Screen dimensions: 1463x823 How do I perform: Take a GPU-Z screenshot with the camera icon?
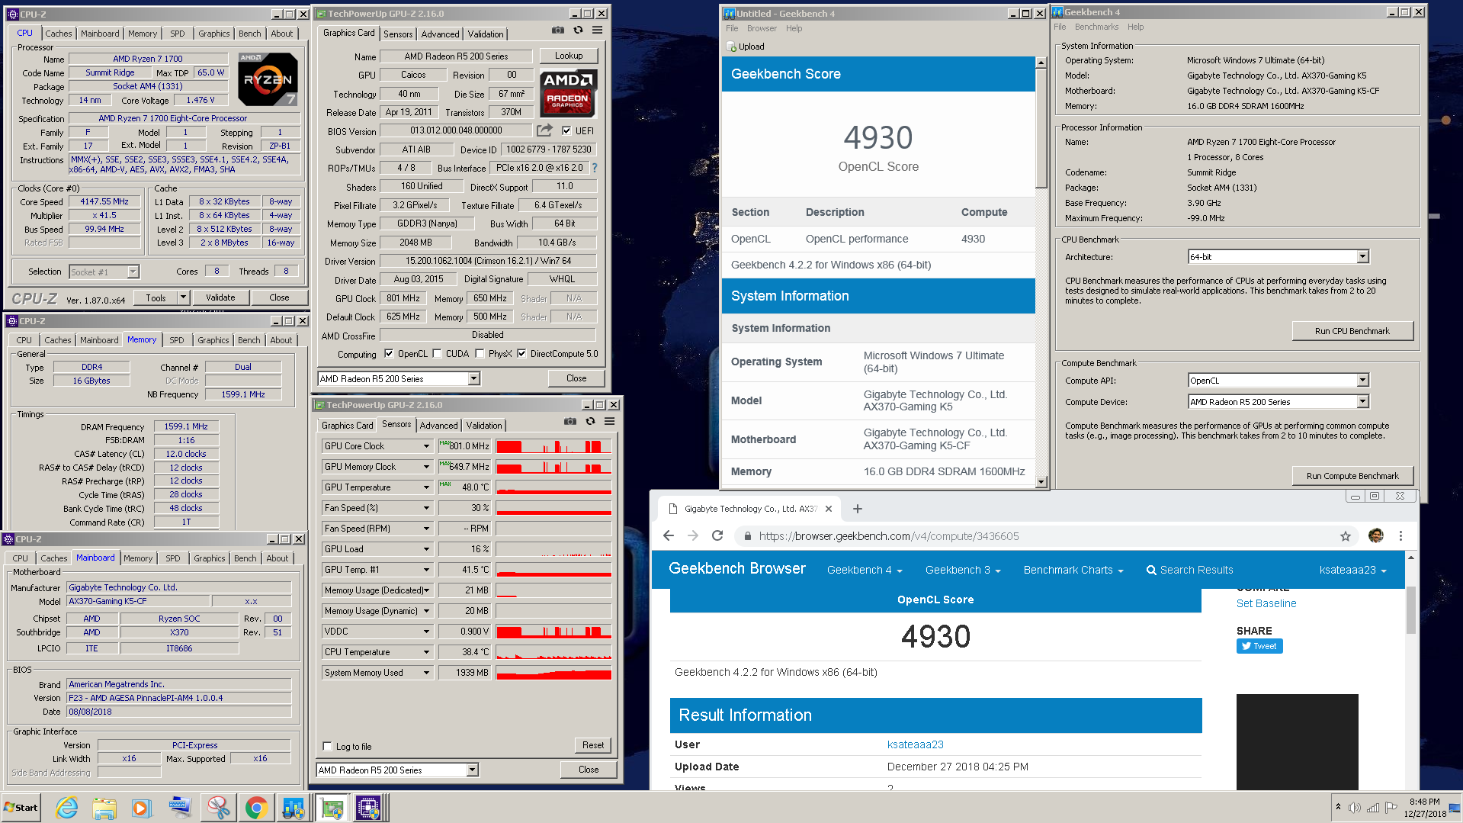[558, 31]
